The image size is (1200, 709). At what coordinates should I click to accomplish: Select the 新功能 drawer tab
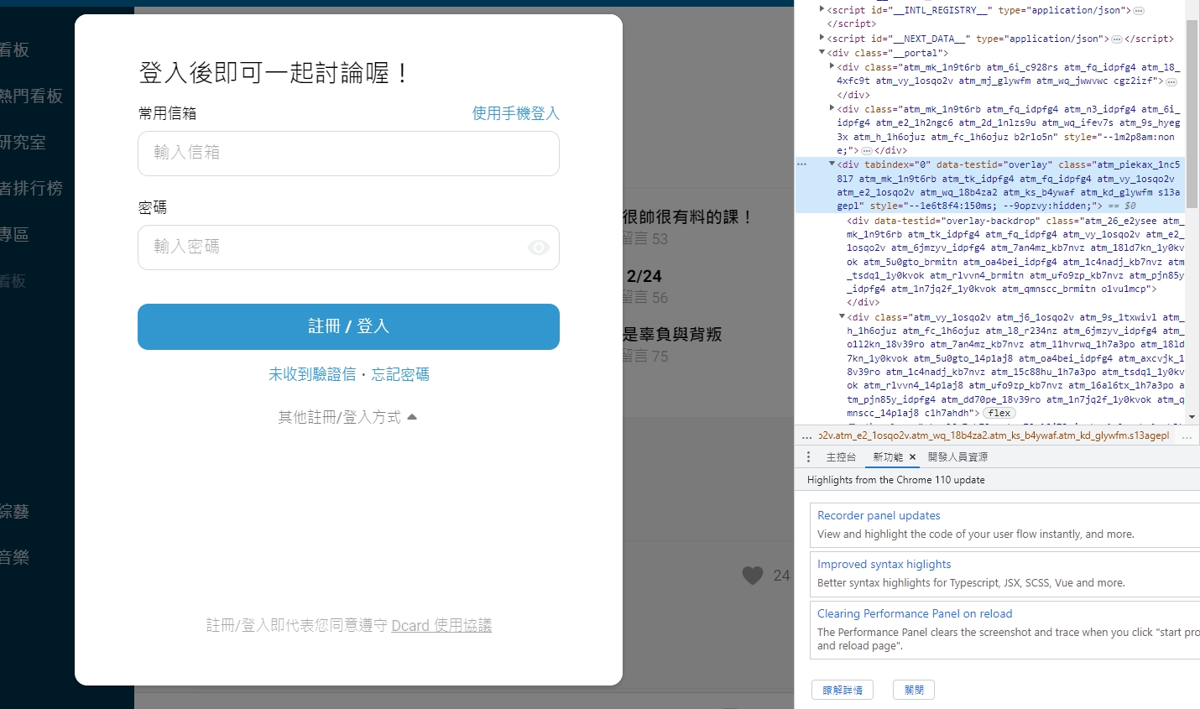(x=888, y=457)
